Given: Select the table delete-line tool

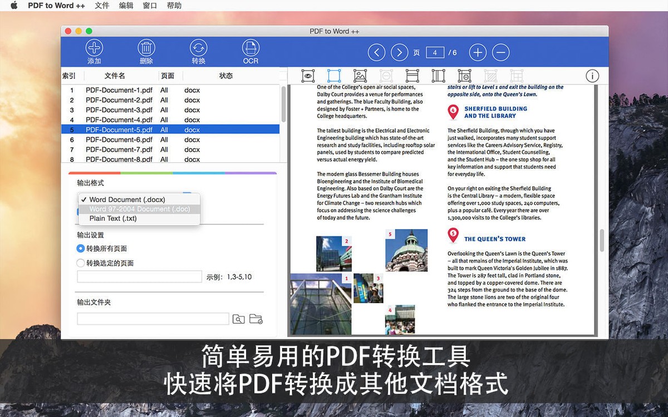Looking at the screenshot, I should click(x=464, y=76).
